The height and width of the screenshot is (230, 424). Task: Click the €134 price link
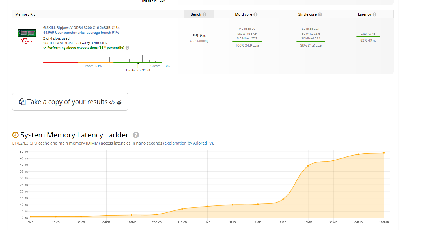(116, 28)
